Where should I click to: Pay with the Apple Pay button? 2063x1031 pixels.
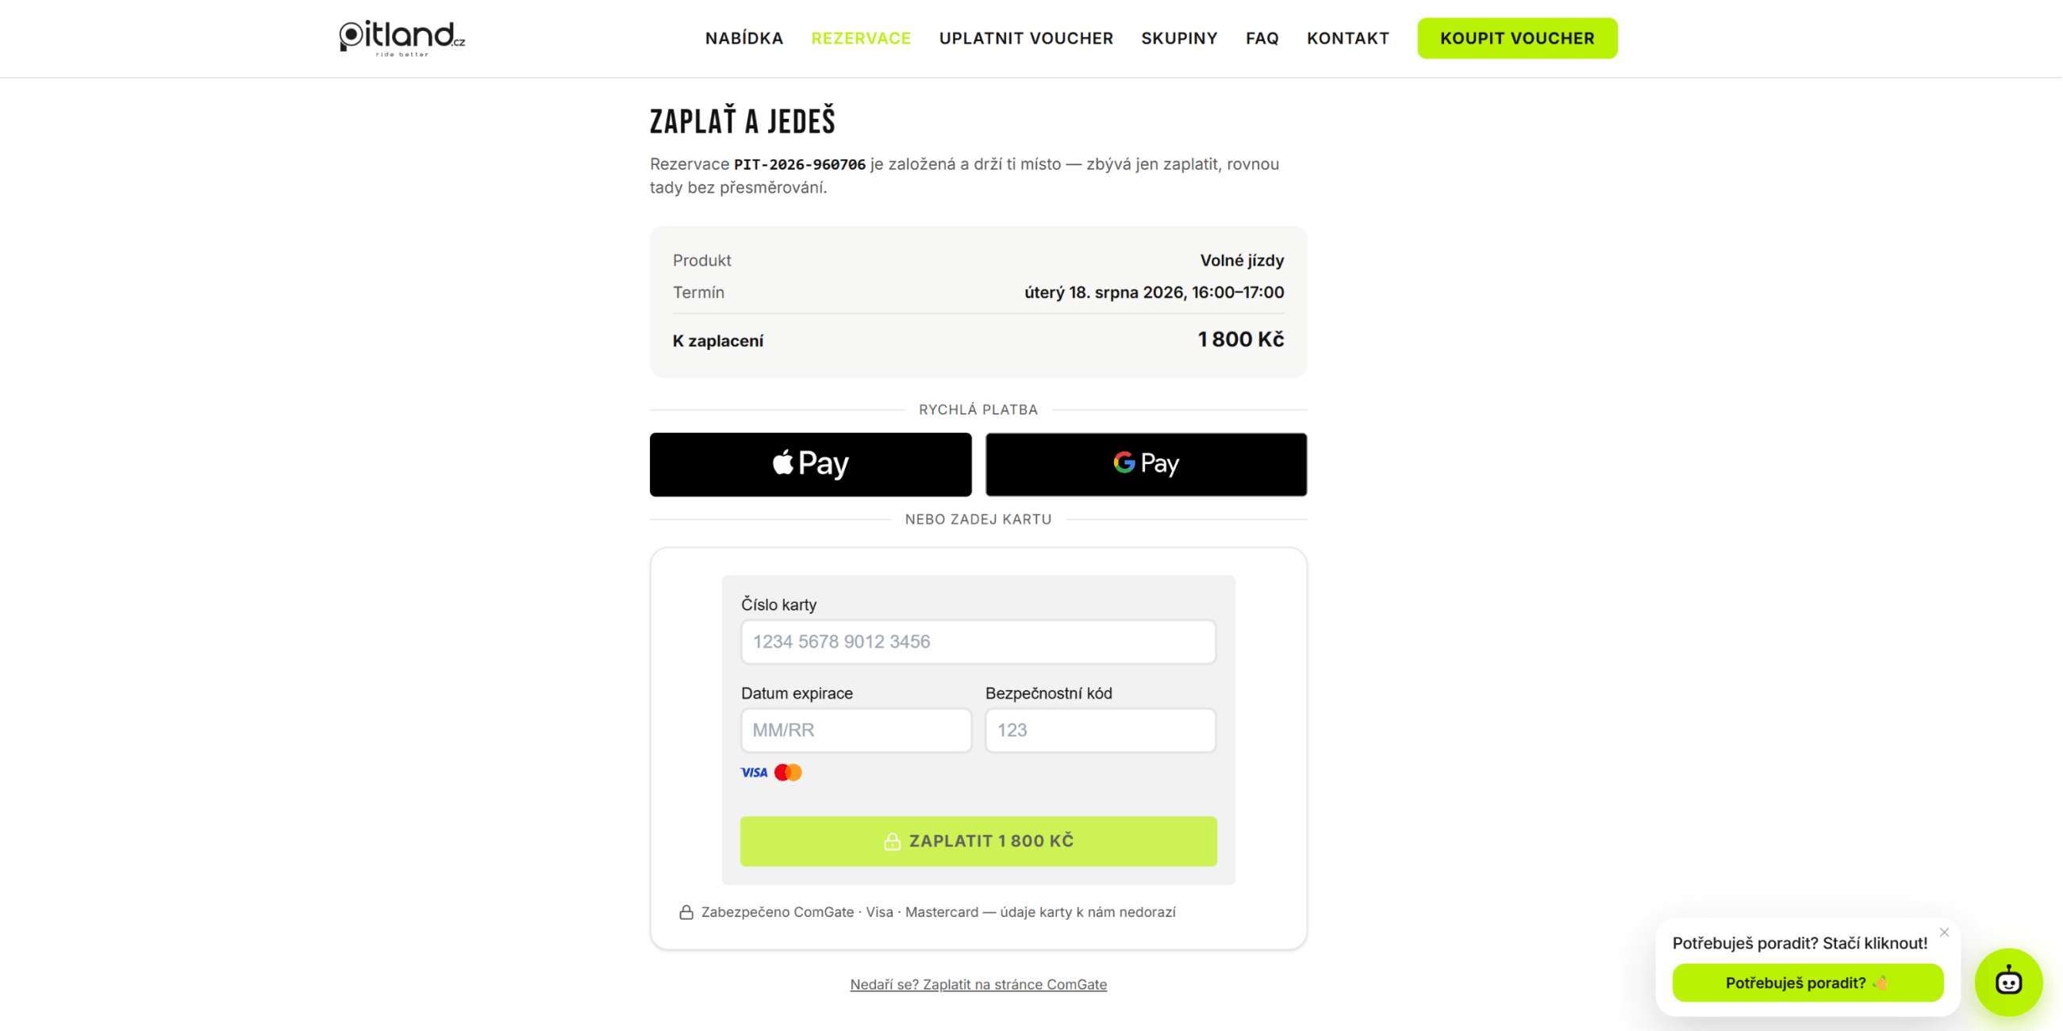810,464
